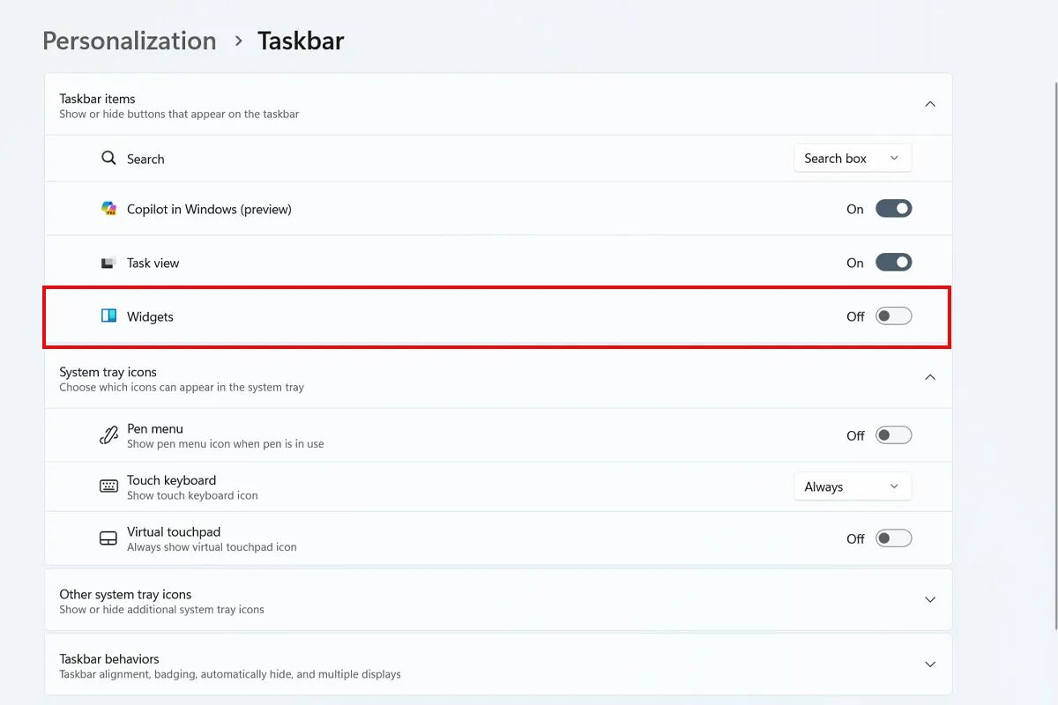Click the Widgets icon
Screen dimensions: 1058x705
pyautogui.click(x=108, y=315)
